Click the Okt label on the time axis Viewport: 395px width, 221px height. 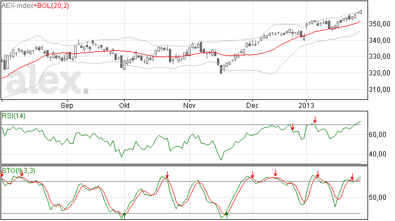click(124, 105)
